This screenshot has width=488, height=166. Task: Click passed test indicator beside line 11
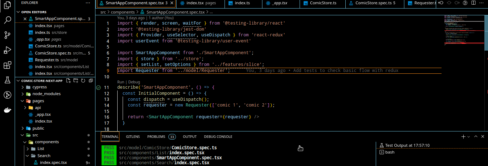click(x=98, y=87)
